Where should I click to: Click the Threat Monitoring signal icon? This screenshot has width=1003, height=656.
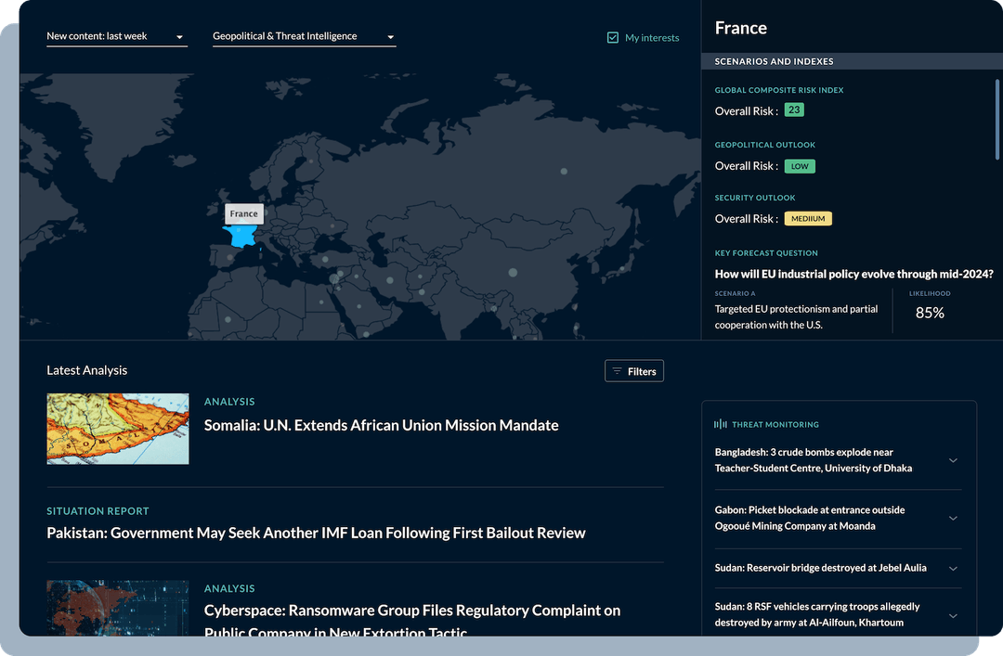coord(720,423)
